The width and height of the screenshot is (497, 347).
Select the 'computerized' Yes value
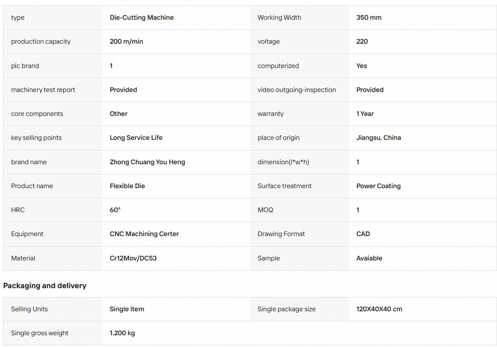click(361, 66)
